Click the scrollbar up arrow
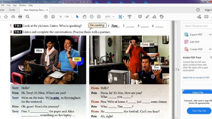Viewport: 212px width, 119px height. click(176, 22)
